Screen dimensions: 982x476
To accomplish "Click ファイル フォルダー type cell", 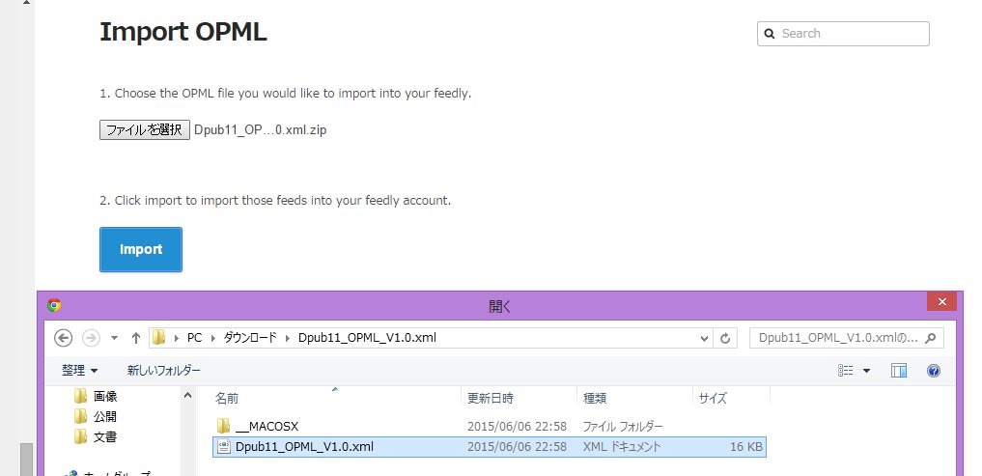I will (x=623, y=427).
